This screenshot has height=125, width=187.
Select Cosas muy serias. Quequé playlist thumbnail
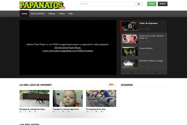(130, 39)
